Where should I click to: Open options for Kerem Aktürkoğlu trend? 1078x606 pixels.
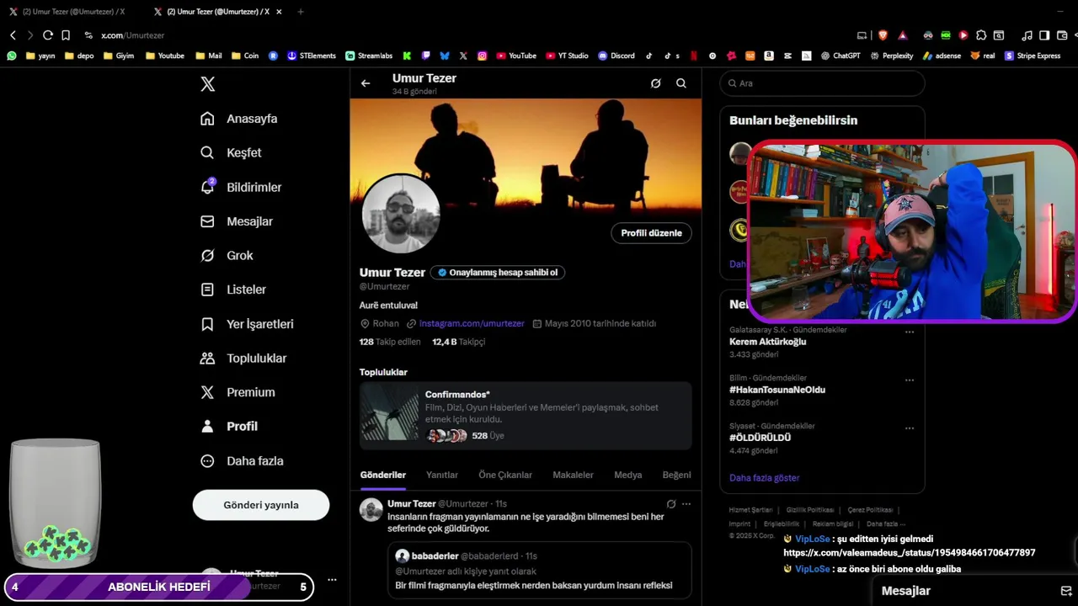pos(910,332)
